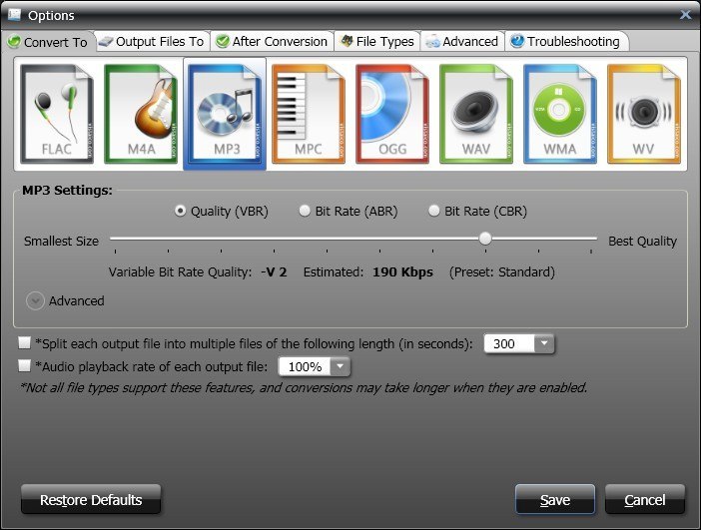The width and height of the screenshot is (701, 530).
Task: Open the playback rate 100% dropdown arrow
Action: tap(341, 366)
